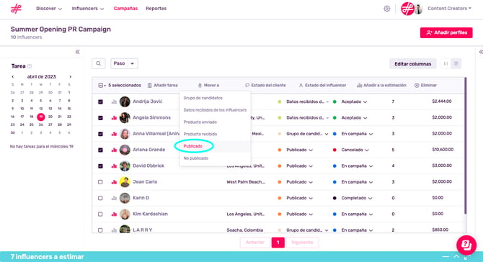The image size is (483, 262).
Task: Switch to column board view icon
Action: 446,63
